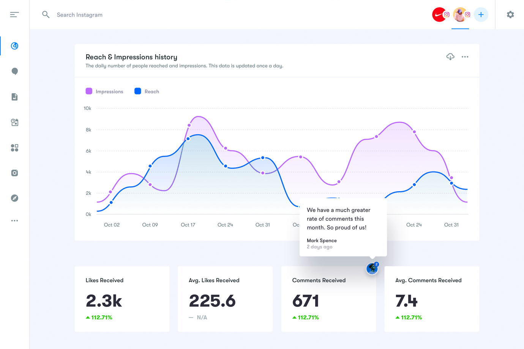Open the analytics dashboard sidebar icon
Viewport: 524px width, 349px height.
[x=14, y=46]
